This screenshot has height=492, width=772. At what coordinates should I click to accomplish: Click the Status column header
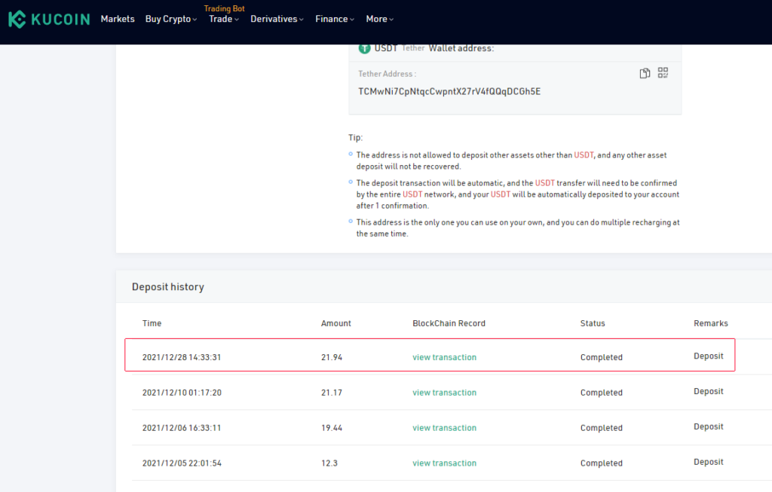(x=593, y=323)
